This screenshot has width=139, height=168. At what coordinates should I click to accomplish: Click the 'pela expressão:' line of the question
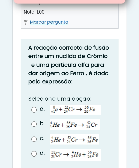click(x=50, y=82)
